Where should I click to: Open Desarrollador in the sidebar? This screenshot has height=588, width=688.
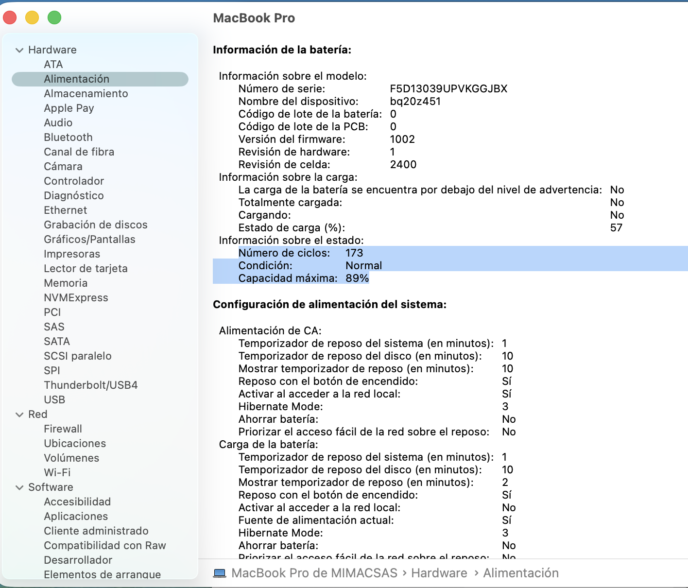click(78, 560)
